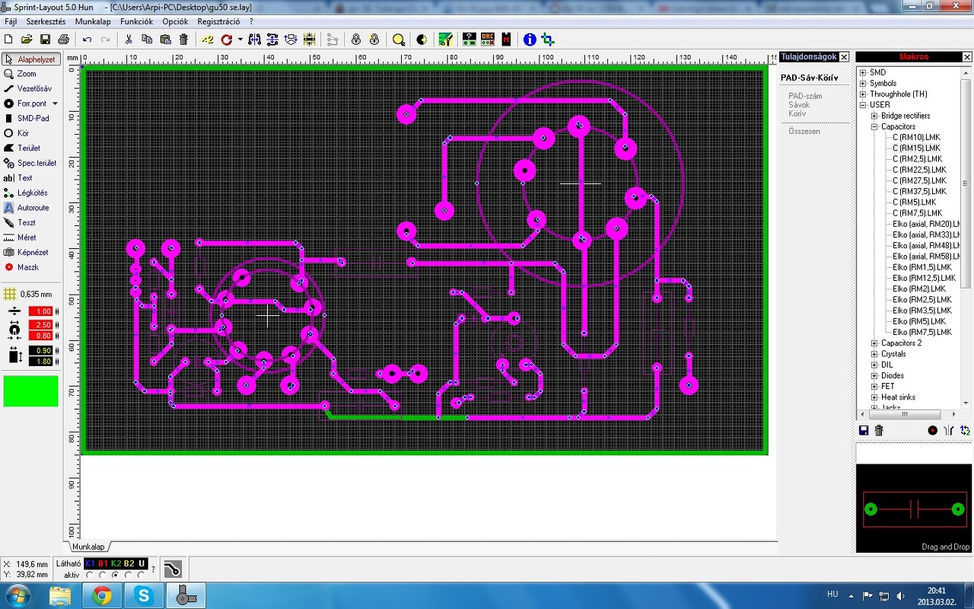Image resolution: width=974 pixels, height=609 pixels.
Task: Set K2 layer as active
Action: coord(116,575)
